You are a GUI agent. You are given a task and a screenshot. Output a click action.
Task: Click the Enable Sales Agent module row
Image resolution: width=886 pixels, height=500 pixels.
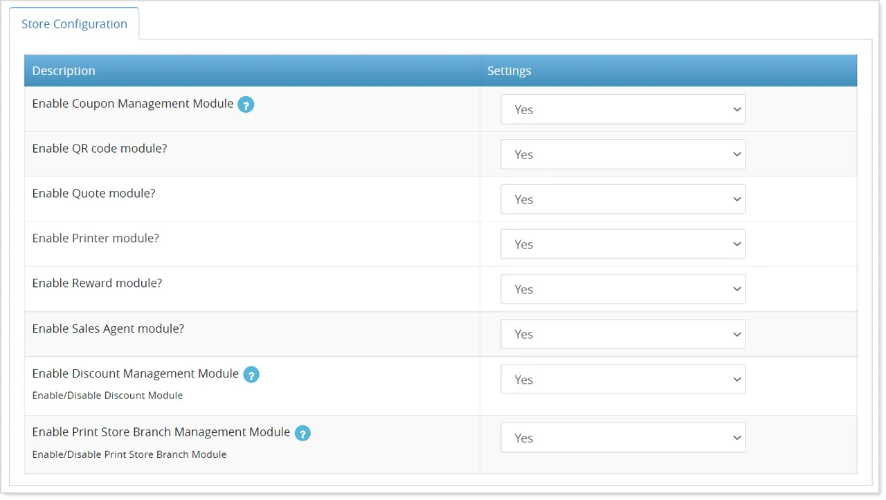click(108, 328)
